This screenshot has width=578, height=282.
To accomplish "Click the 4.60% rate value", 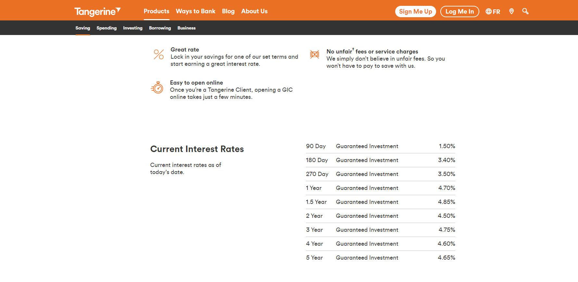I will click(x=446, y=244).
